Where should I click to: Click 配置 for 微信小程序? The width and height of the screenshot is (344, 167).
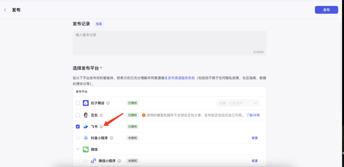255,161
